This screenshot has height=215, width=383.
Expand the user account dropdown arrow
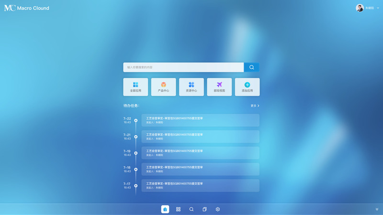click(378, 8)
